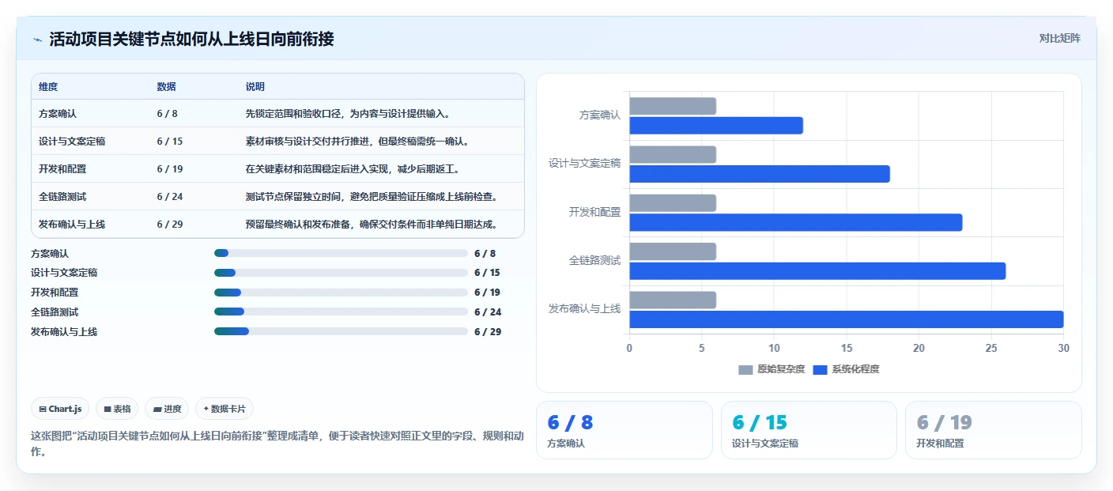1113x491 pixels.
Task: Click the lightning icon before the title
Action: tap(38, 40)
